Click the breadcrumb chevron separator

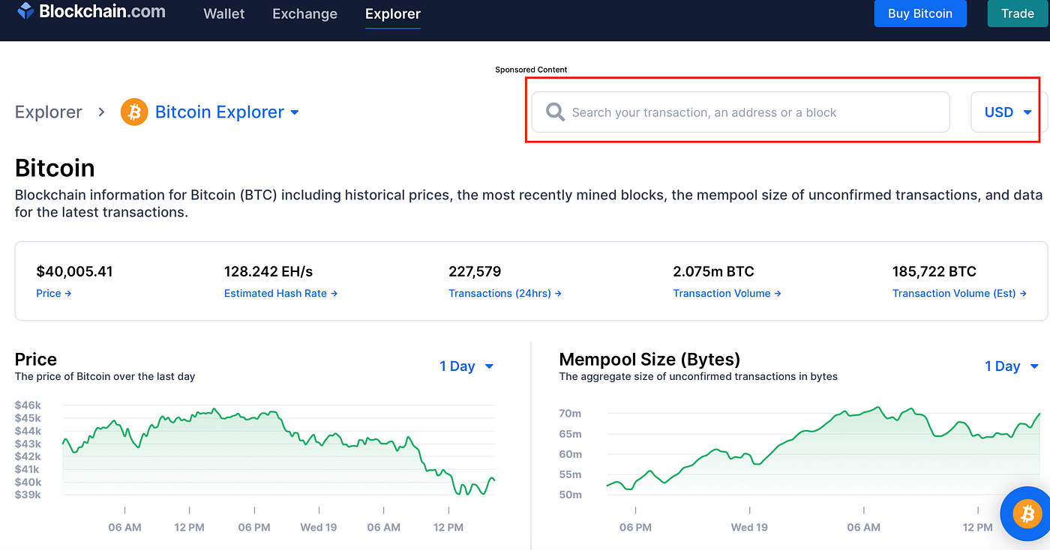(101, 112)
